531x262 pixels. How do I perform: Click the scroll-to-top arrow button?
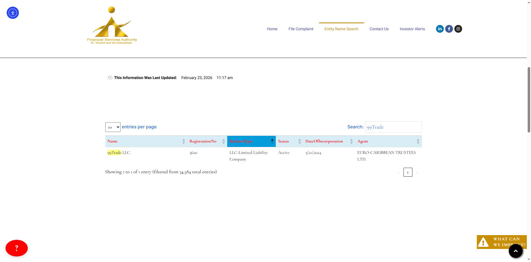click(x=515, y=251)
